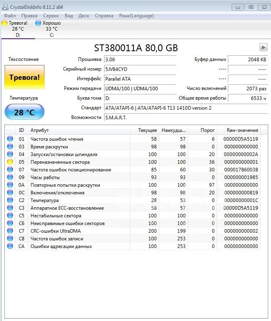Select the Частота ошибок чтения attribute name

coord(57,139)
